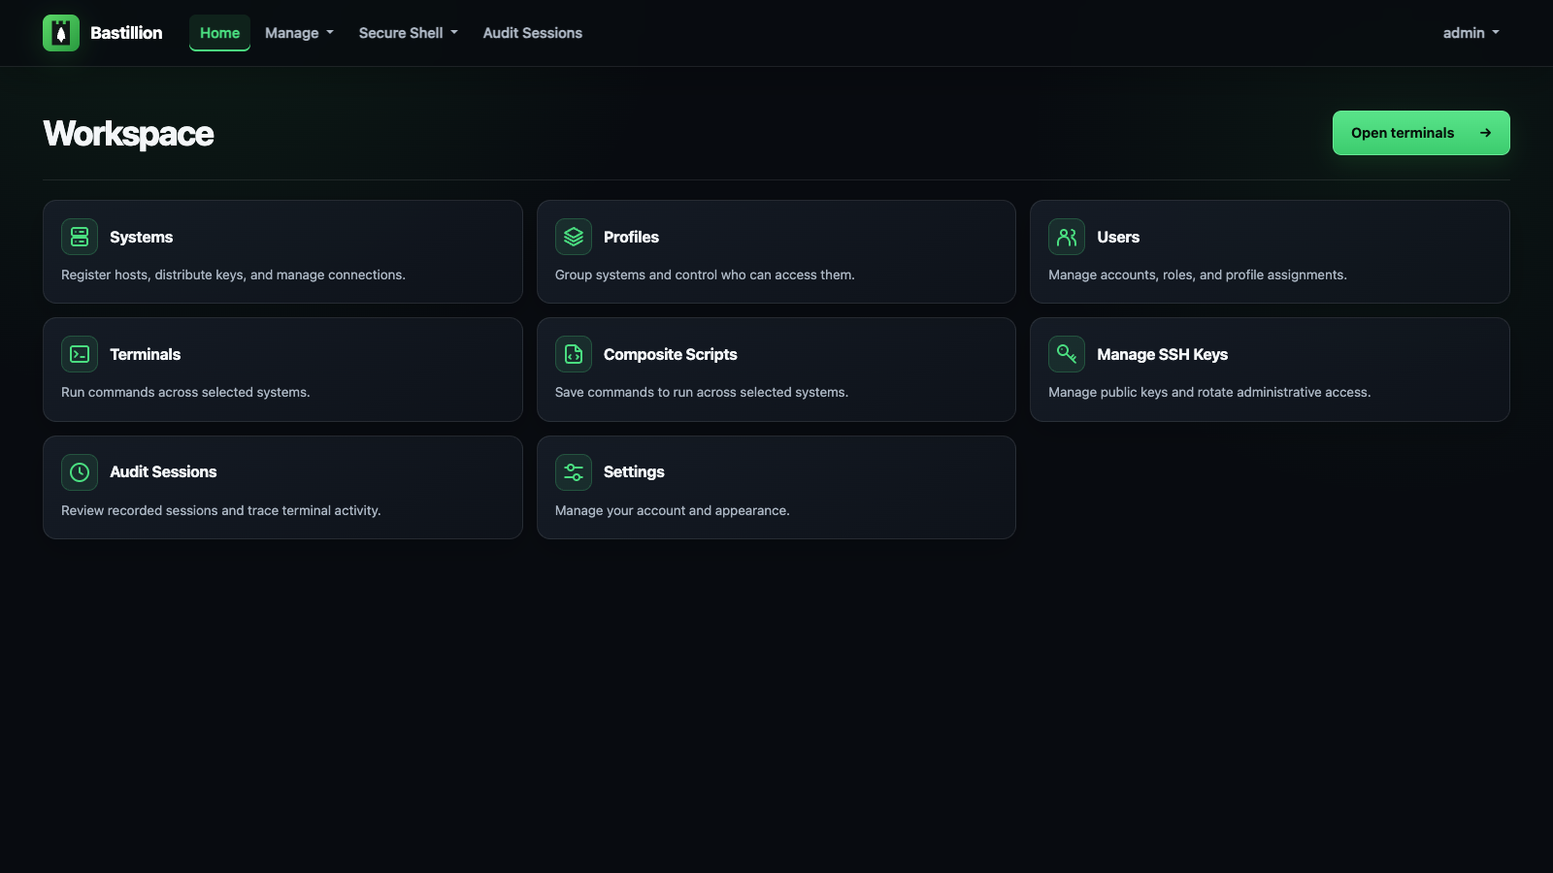Click the Workspace page heading
1553x873 pixels.
[128, 134]
